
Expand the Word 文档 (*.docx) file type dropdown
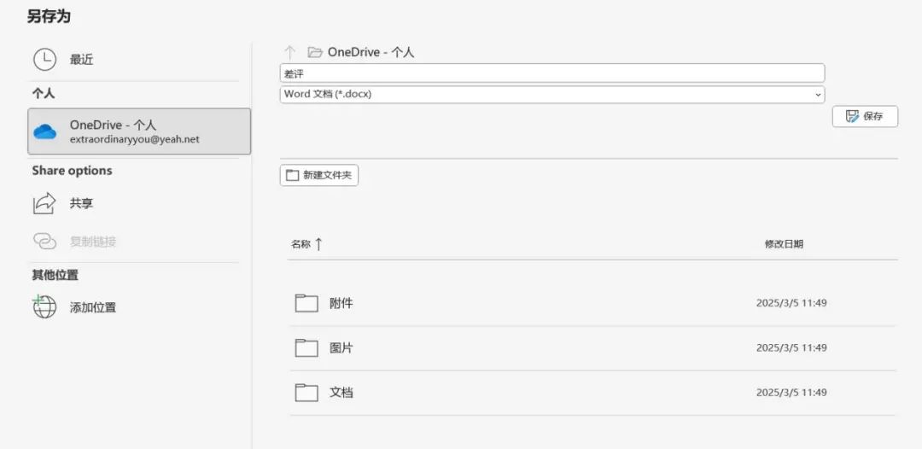[x=551, y=94]
